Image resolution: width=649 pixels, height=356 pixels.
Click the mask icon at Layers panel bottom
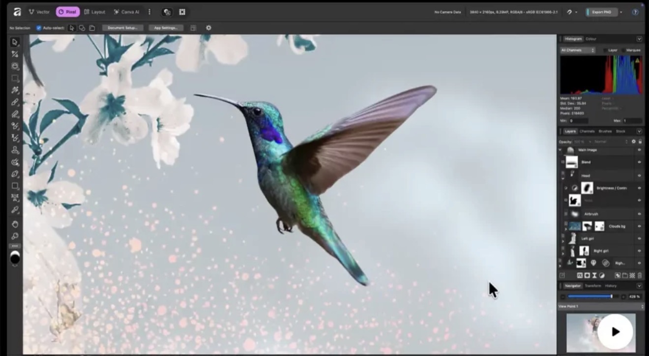click(x=587, y=275)
